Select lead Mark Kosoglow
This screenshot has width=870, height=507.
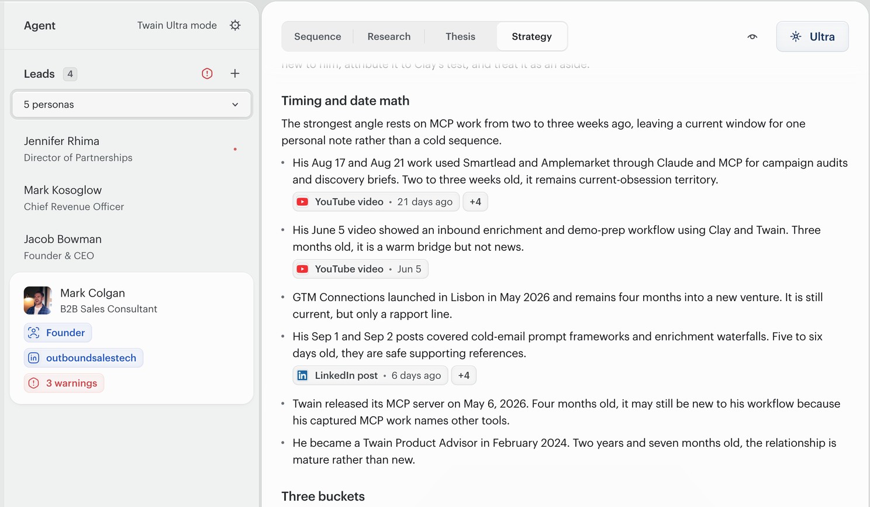(132, 198)
